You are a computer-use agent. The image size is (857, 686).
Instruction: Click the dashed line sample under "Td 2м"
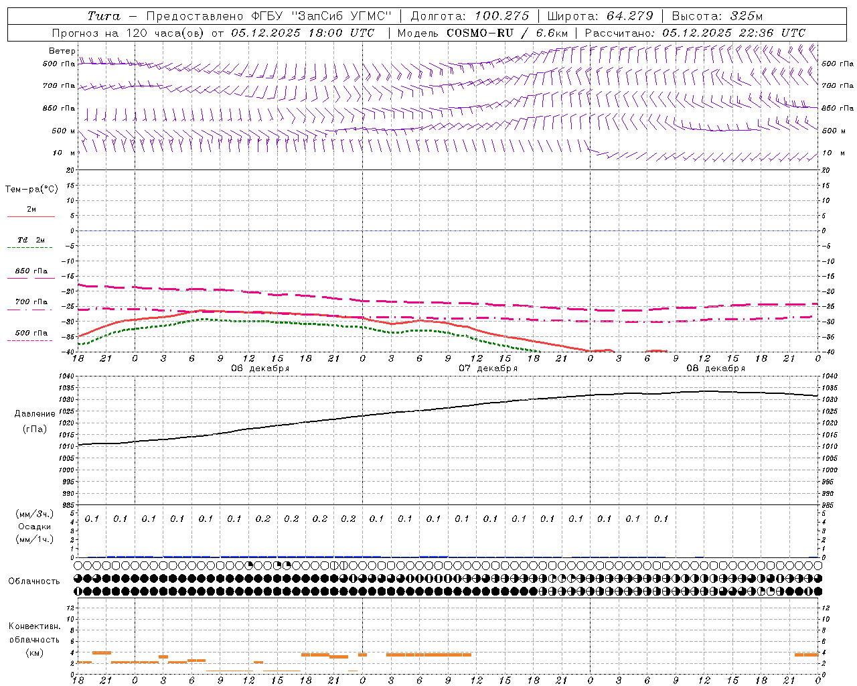click(29, 248)
